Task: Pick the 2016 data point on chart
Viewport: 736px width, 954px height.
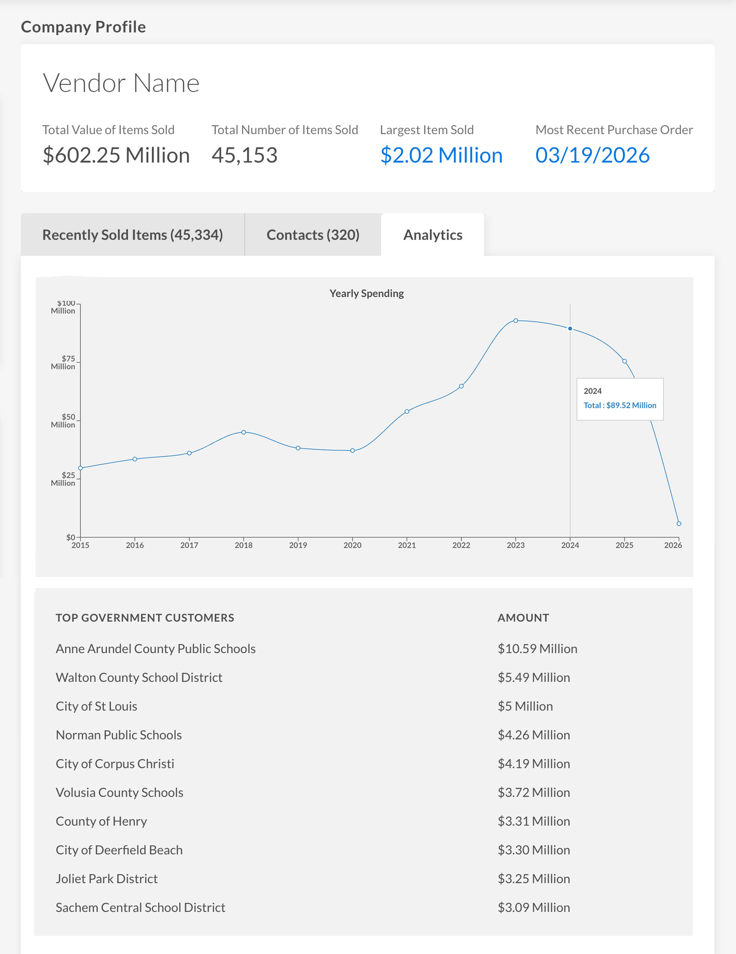Action: [x=135, y=459]
